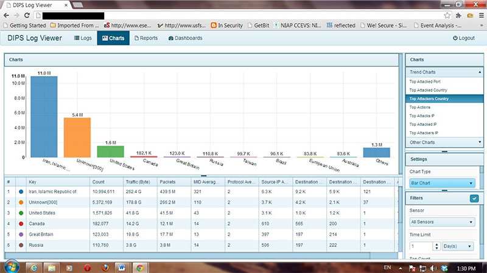Image resolution: width=487 pixels, height=273 pixels.
Task: Click the extensions puzzle icon
Action: click(x=459, y=16)
